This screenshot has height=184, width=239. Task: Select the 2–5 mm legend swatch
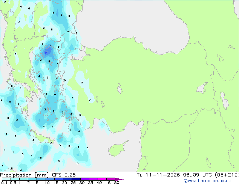[32, 179]
